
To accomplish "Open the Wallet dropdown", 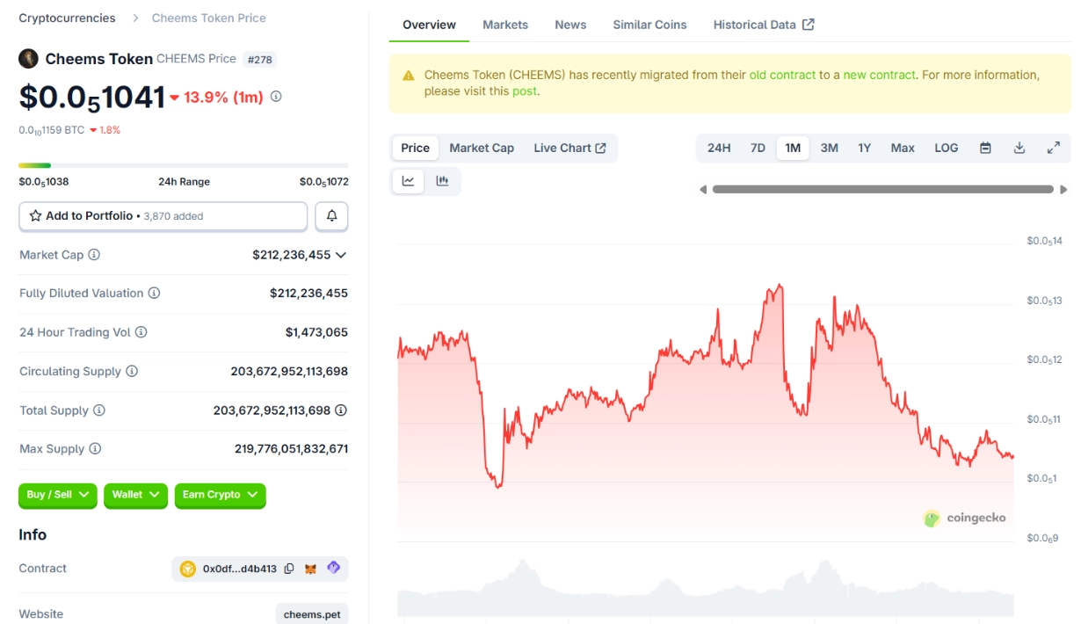I will [x=135, y=495].
